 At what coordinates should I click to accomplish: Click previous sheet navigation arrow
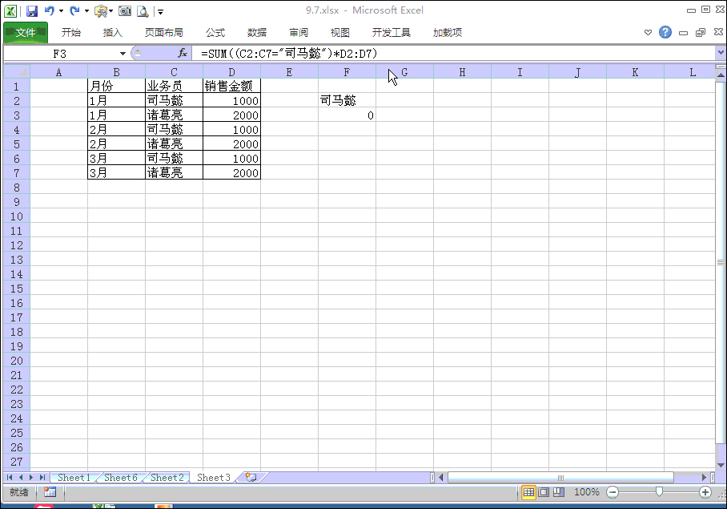20,478
